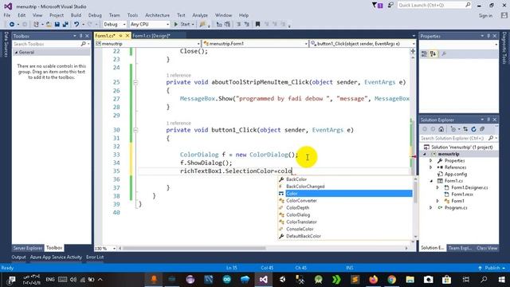This screenshot has height=287, width=510.
Task: Click the Bookmark icon in the toolbar
Action: coord(257,25)
